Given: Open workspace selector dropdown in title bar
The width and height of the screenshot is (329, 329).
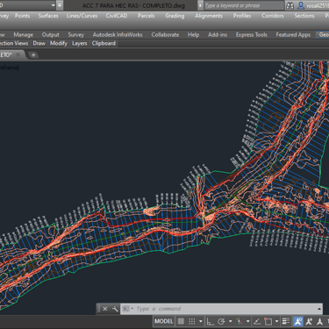Looking at the screenshot, I should pos(53,5).
